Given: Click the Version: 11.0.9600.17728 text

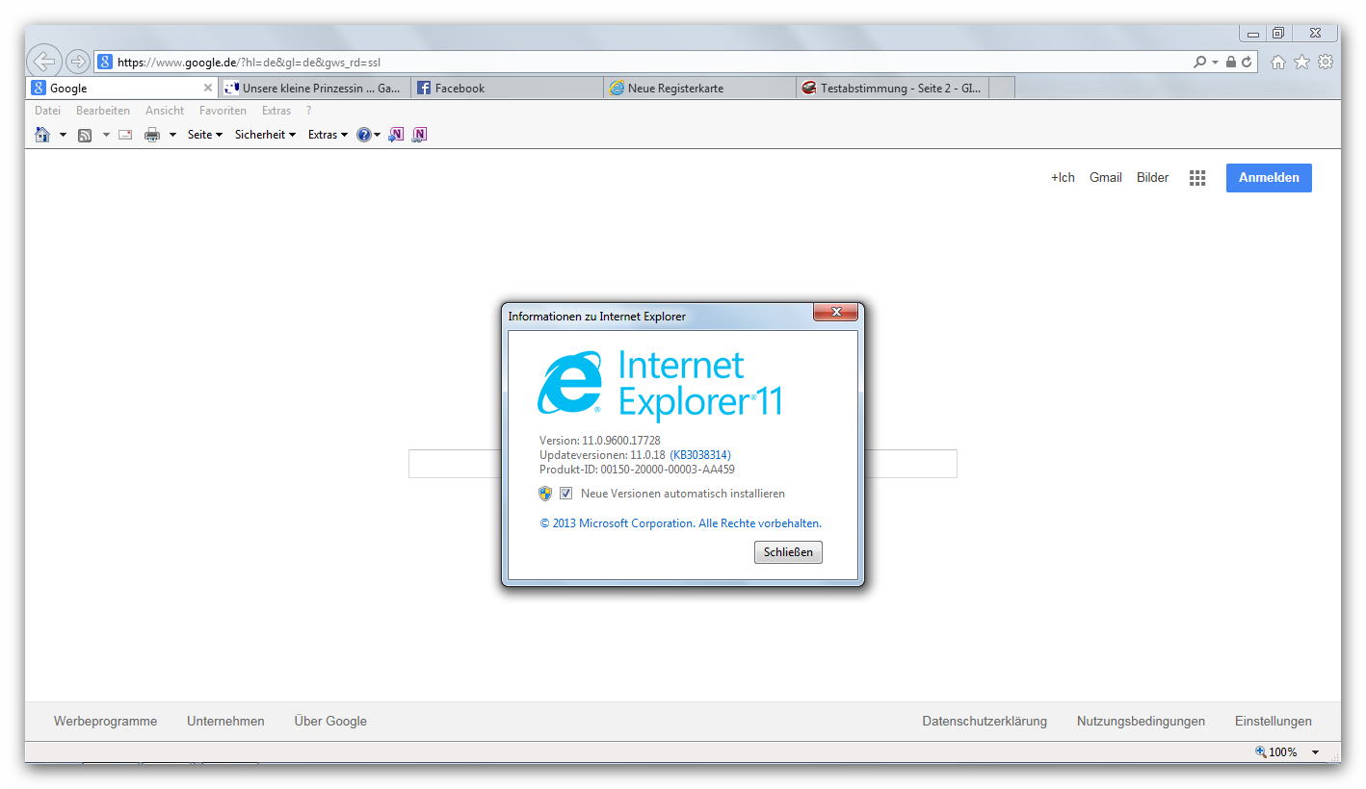Looking at the screenshot, I should pos(600,441).
